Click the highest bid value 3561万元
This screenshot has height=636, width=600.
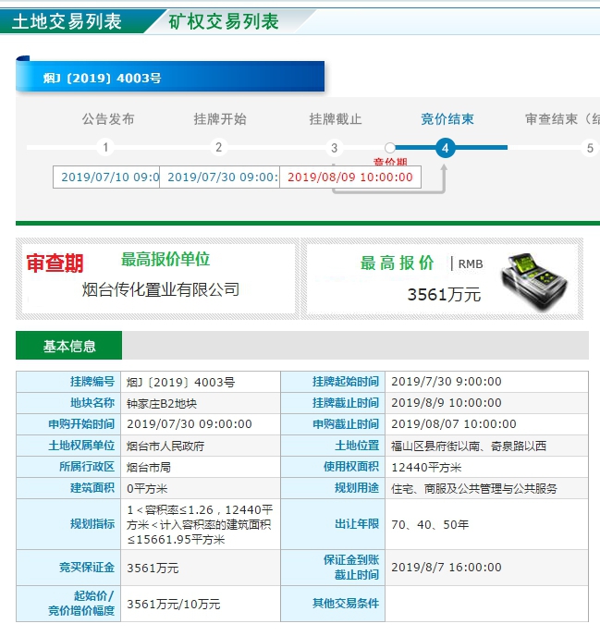pos(444,295)
